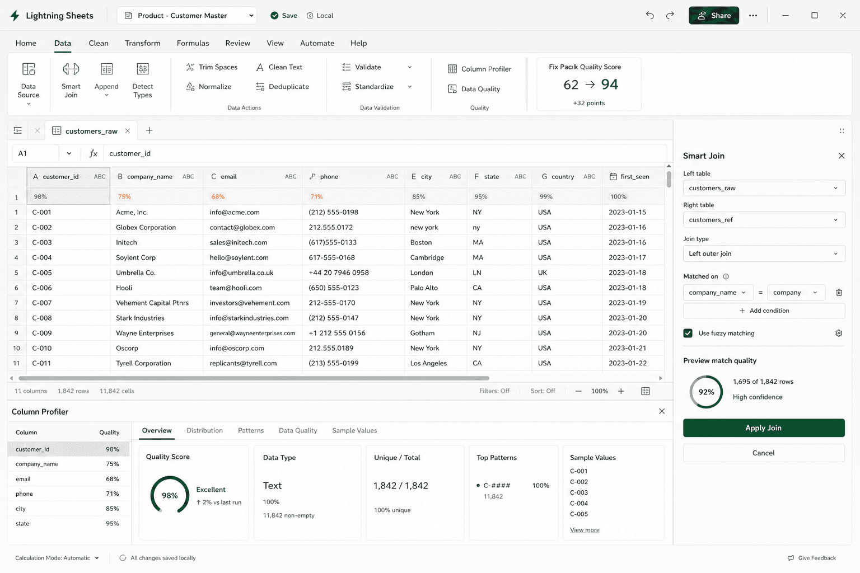Expand the Standardize dropdown arrow
Image resolution: width=860 pixels, height=573 pixels.
coord(409,87)
